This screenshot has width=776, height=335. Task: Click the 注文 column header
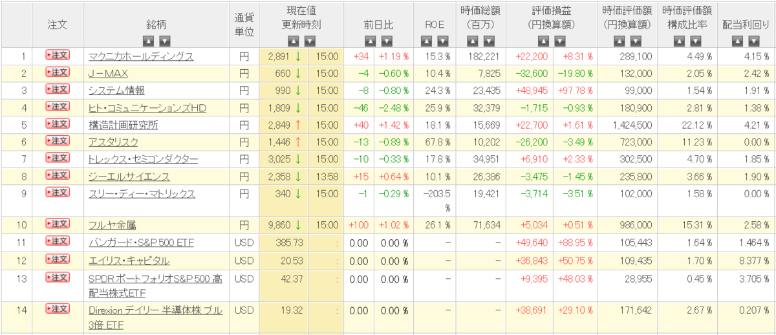57,23
